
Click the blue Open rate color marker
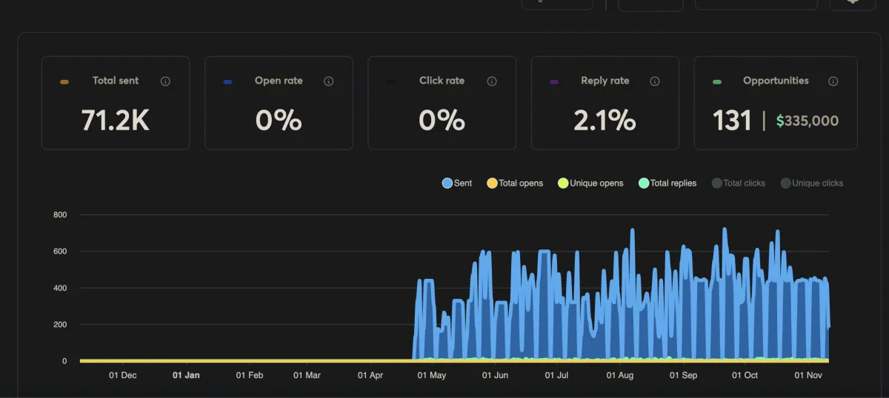(x=227, y=81)
